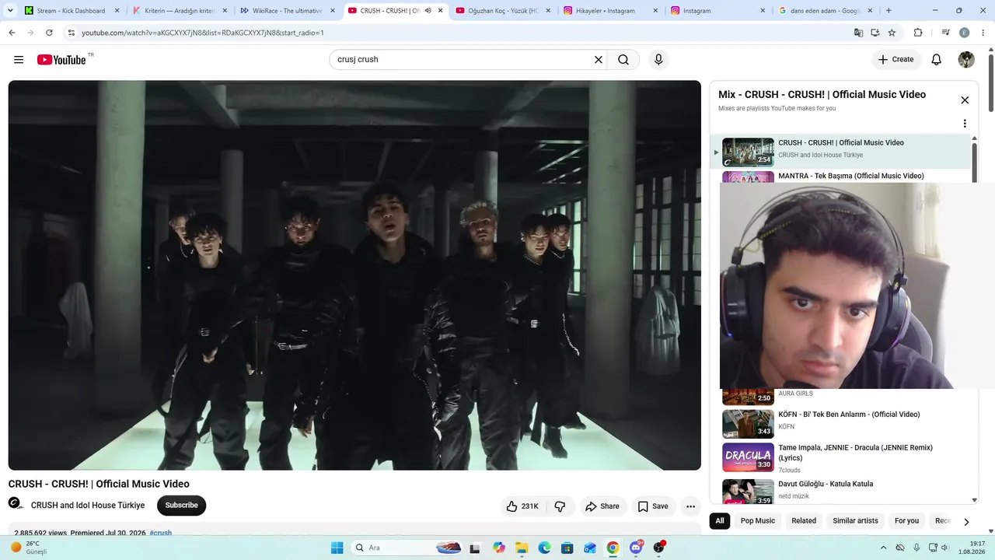Open the Chrome three-dot menu
The height and width of the screenshot is (560, 995).
click(x=984, y=33)
